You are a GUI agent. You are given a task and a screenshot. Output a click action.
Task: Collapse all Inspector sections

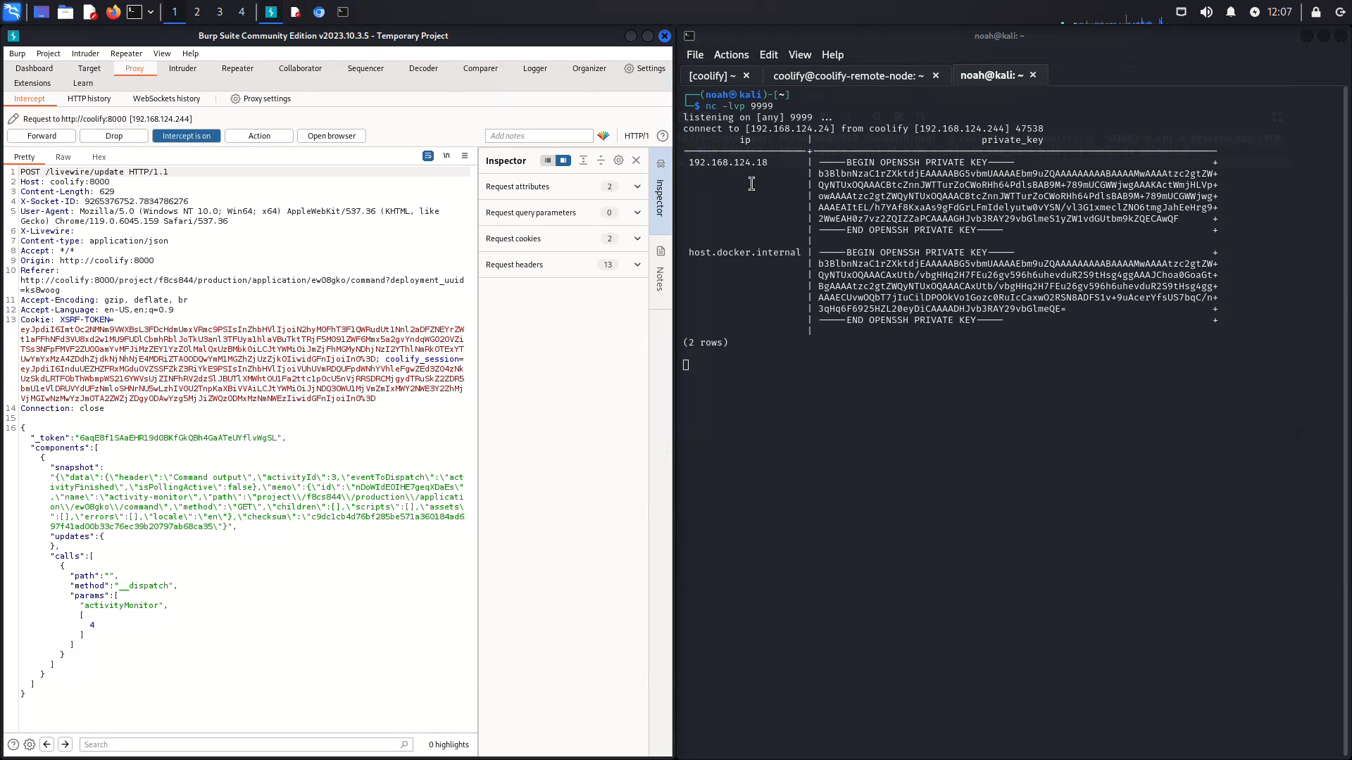tap(601, 160)
